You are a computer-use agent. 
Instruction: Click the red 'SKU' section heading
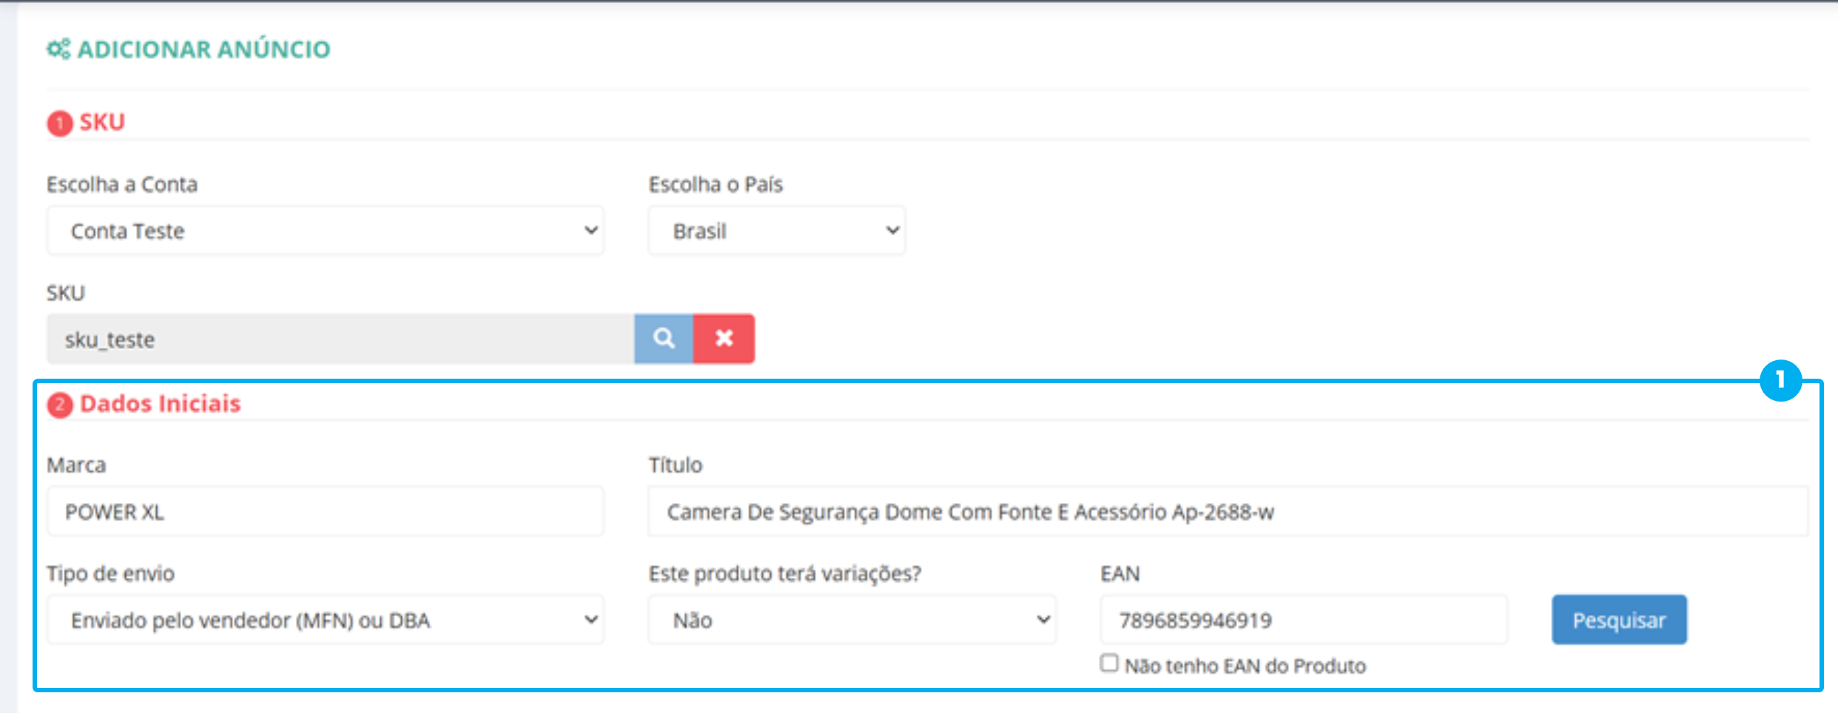[102, 122]
